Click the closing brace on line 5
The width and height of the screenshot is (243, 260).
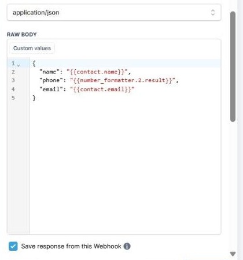pyautogui.click(x=34, y=98)
